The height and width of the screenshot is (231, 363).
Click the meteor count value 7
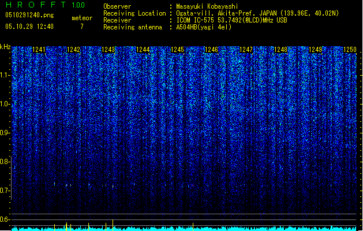pos(82,27)
